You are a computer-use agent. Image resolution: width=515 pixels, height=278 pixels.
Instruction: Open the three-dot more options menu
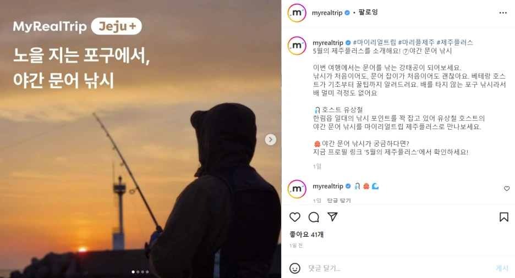pyautogui.click(x=503, y=13)
